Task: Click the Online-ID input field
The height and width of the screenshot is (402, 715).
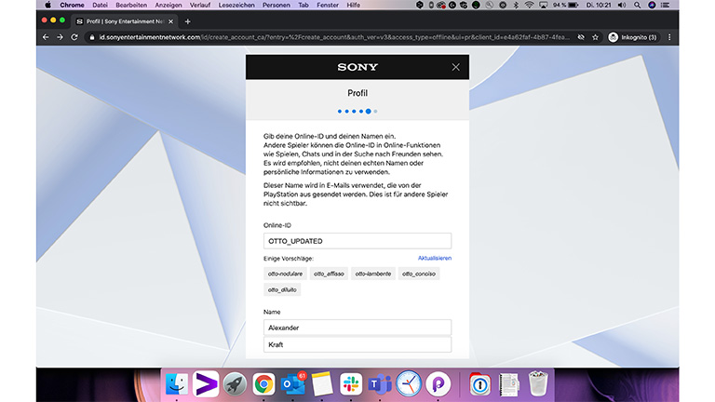Action: pos(357,240)
